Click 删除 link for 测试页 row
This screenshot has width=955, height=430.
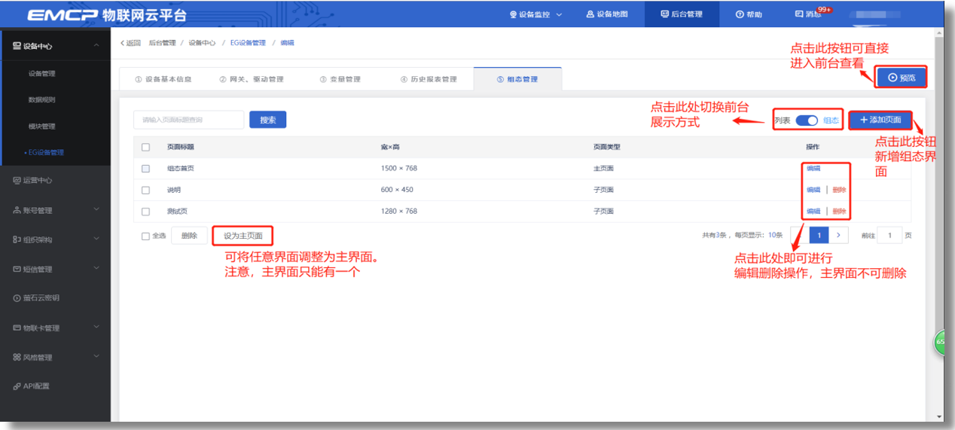[839, 212]
